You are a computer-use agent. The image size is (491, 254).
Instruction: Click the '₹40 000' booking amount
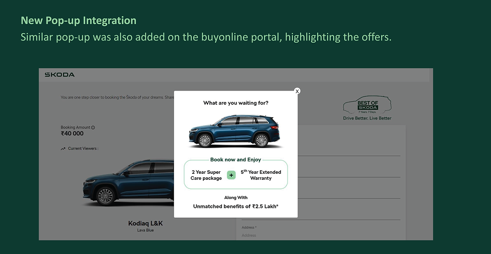point(72,134)
